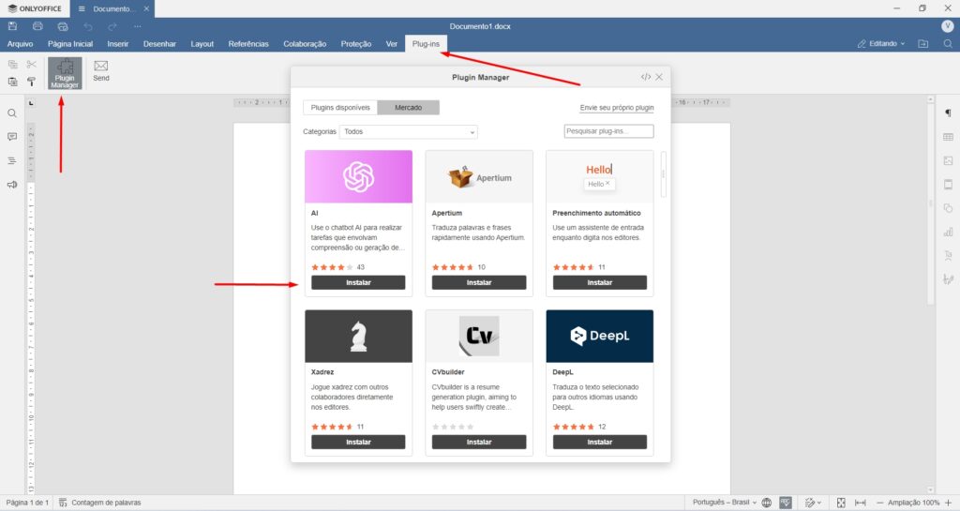Click the search magnifier in header
This screenshot has width=960, height=511.
click(948, 43)
